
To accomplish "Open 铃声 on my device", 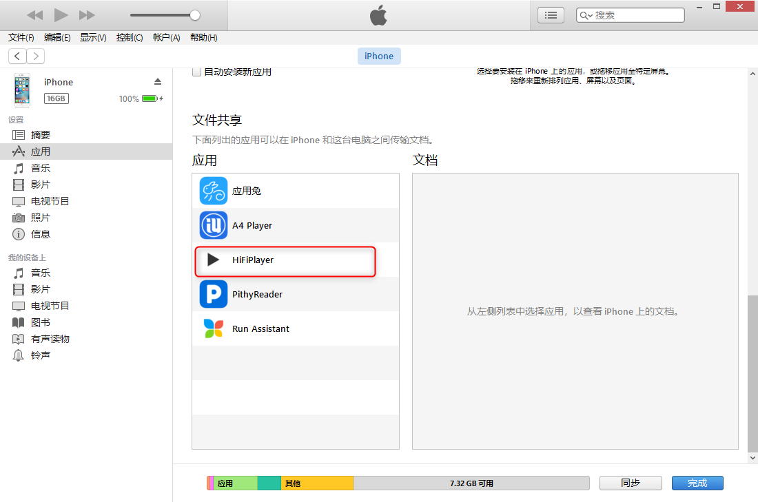I will 86,355.
